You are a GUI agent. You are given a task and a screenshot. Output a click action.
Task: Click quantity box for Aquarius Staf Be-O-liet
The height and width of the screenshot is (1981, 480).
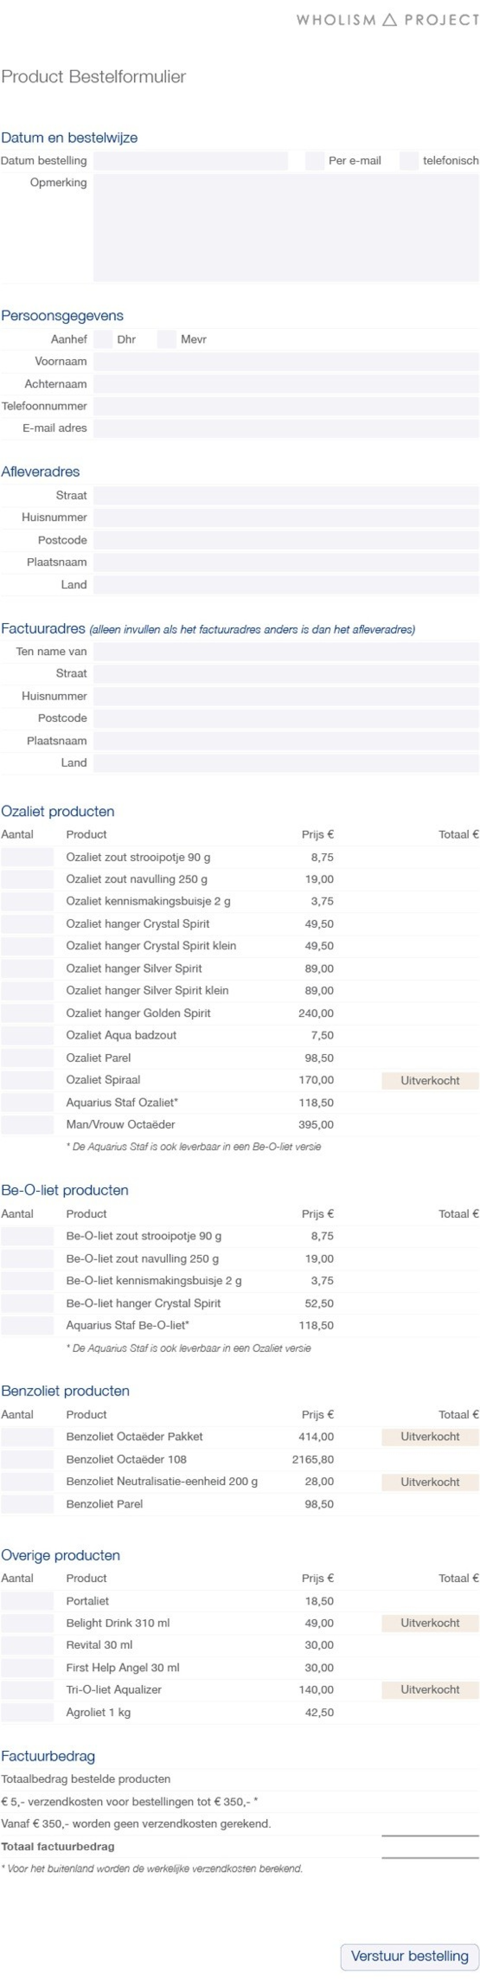tap(28, 1325)
